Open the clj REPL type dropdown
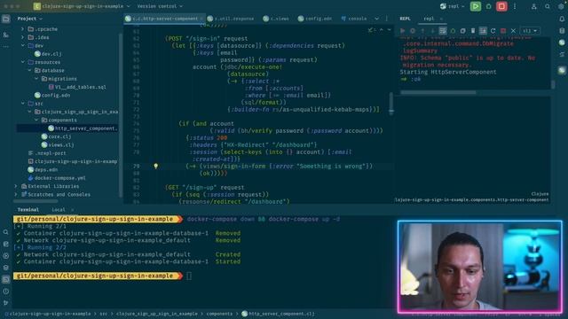568x319 pixels. pyautogui.click(x=530, y=31)
